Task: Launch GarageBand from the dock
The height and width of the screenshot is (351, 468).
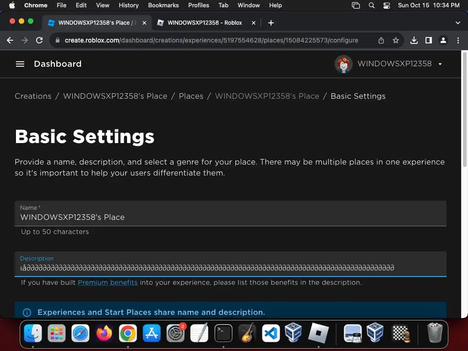Action: (247, 333)
